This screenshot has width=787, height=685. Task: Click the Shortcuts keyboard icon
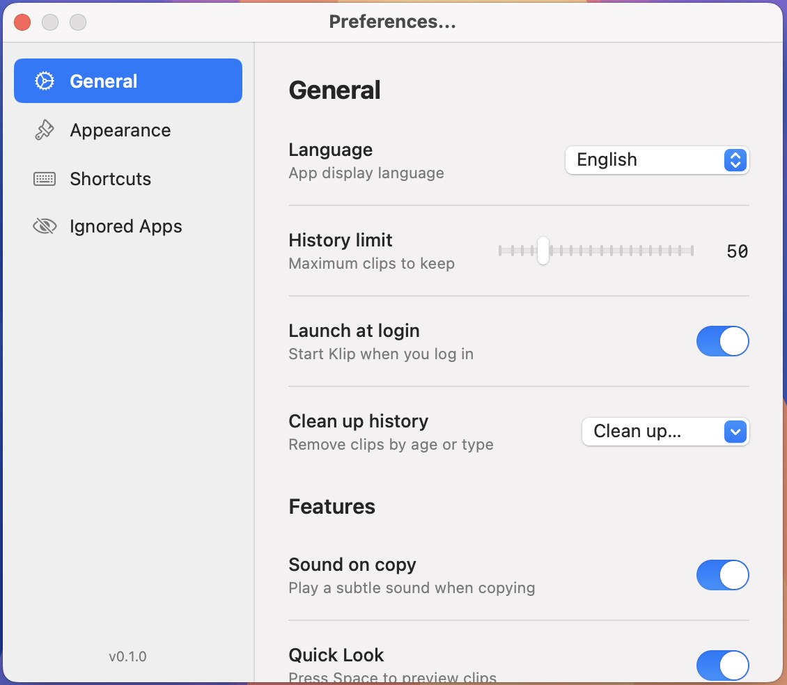pos(45,179)
